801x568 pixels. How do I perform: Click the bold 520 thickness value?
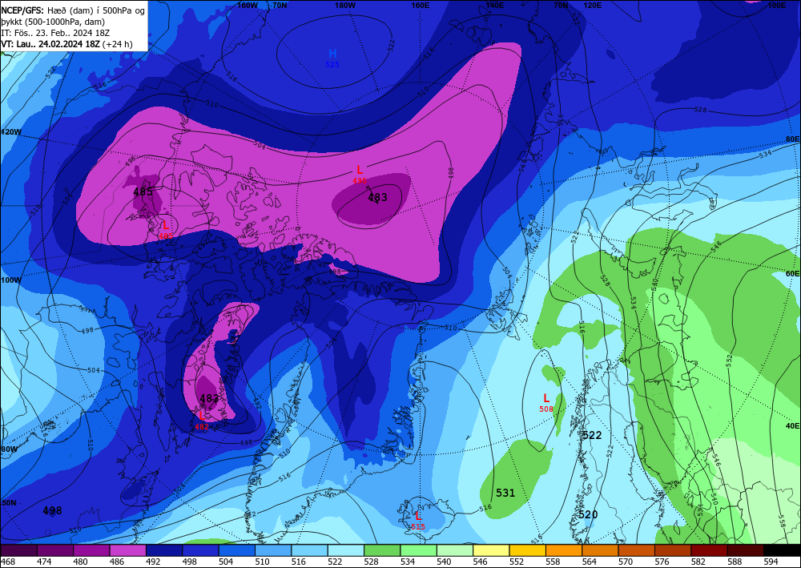click(x=588, y=514)
